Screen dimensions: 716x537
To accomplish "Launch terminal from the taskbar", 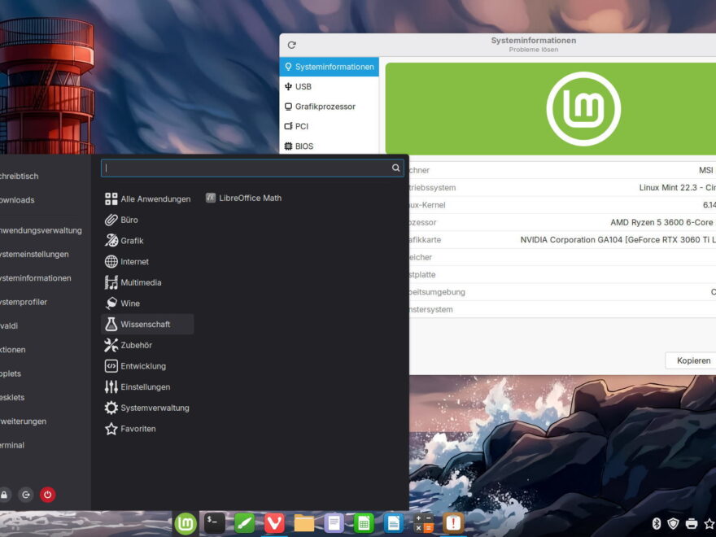I will pyautogui.click(x=215, y=523).
